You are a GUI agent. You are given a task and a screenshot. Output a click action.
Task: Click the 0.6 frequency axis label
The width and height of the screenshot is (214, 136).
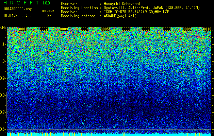[x=3, y=129]
